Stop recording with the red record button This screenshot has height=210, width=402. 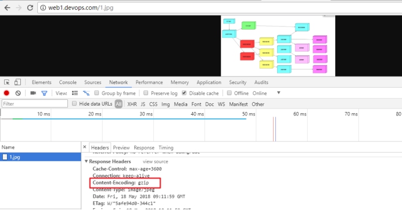[6, 93]
